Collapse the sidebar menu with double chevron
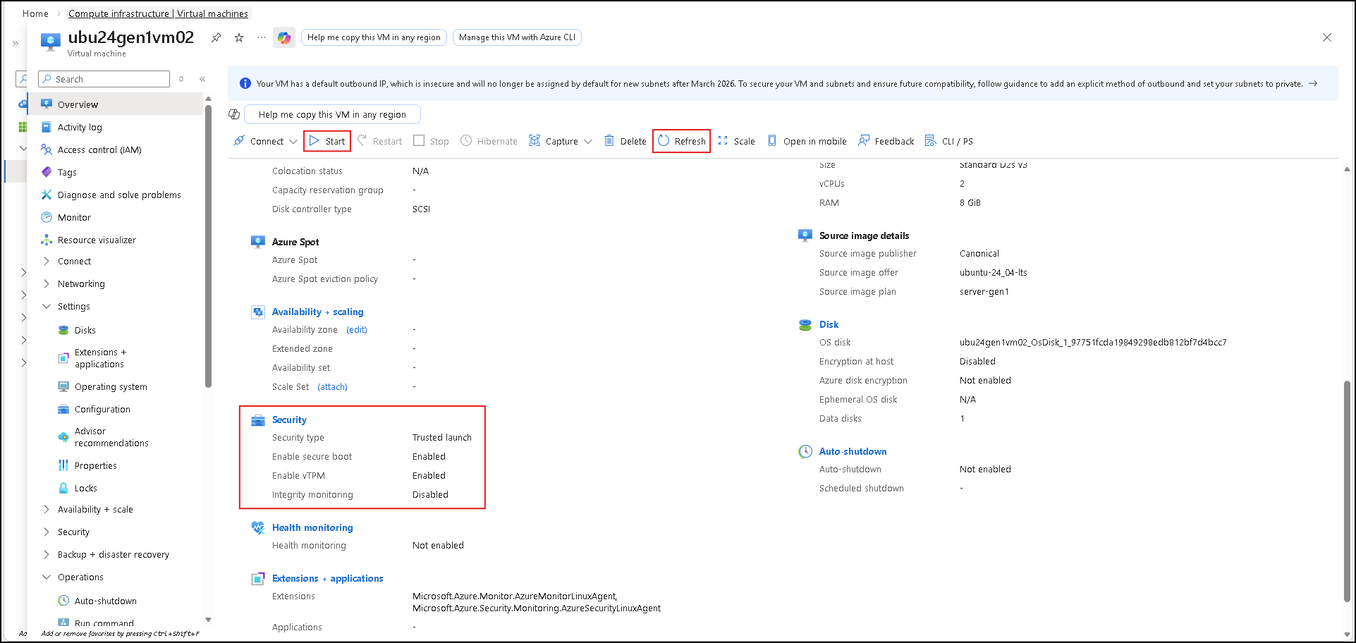This screenshot has height=643, width=1356. [202, 79]
